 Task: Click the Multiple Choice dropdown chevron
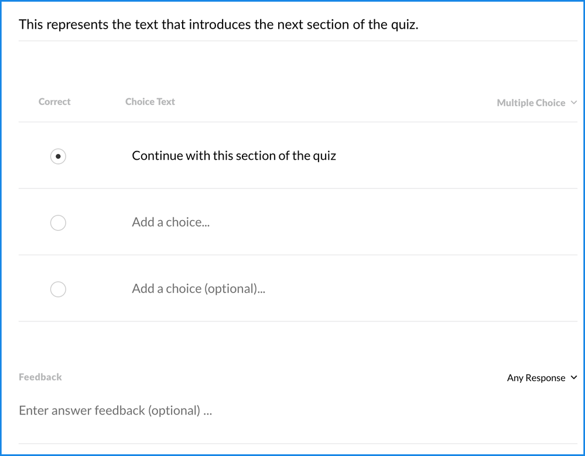tap(574, 102)
